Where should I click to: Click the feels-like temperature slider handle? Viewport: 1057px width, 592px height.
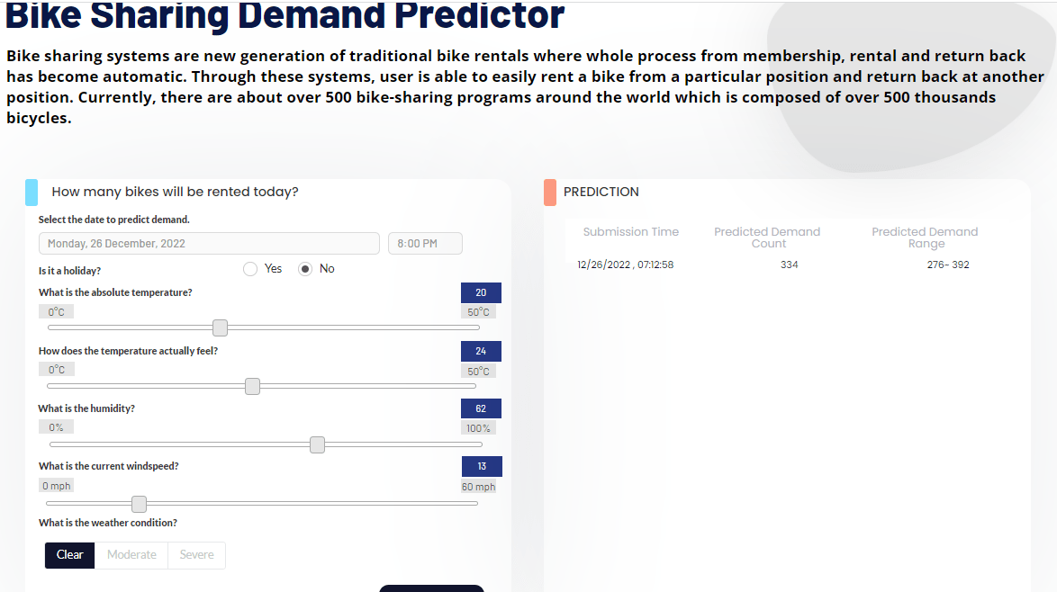click(x=252, y=386)
